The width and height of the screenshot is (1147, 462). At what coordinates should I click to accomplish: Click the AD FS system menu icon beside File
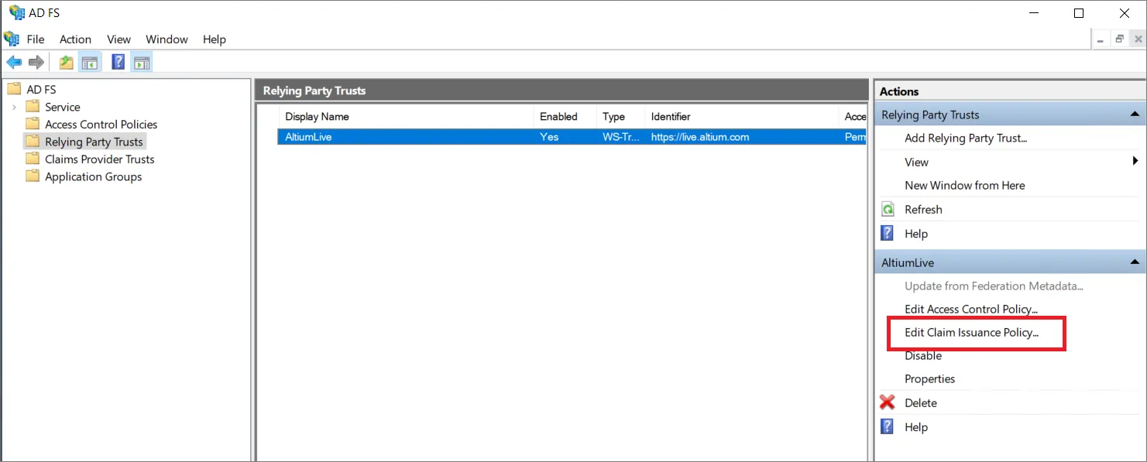[12, 39]
